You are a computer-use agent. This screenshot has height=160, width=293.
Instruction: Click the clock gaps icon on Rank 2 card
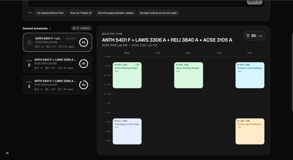59,68
